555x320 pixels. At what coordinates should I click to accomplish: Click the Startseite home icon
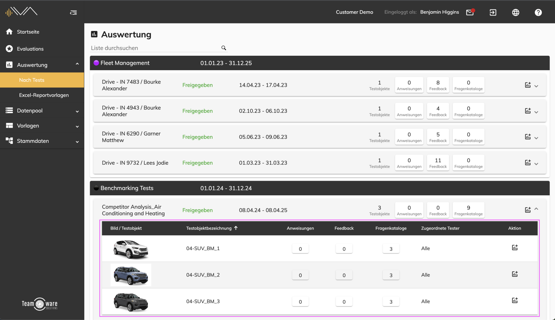9,32
